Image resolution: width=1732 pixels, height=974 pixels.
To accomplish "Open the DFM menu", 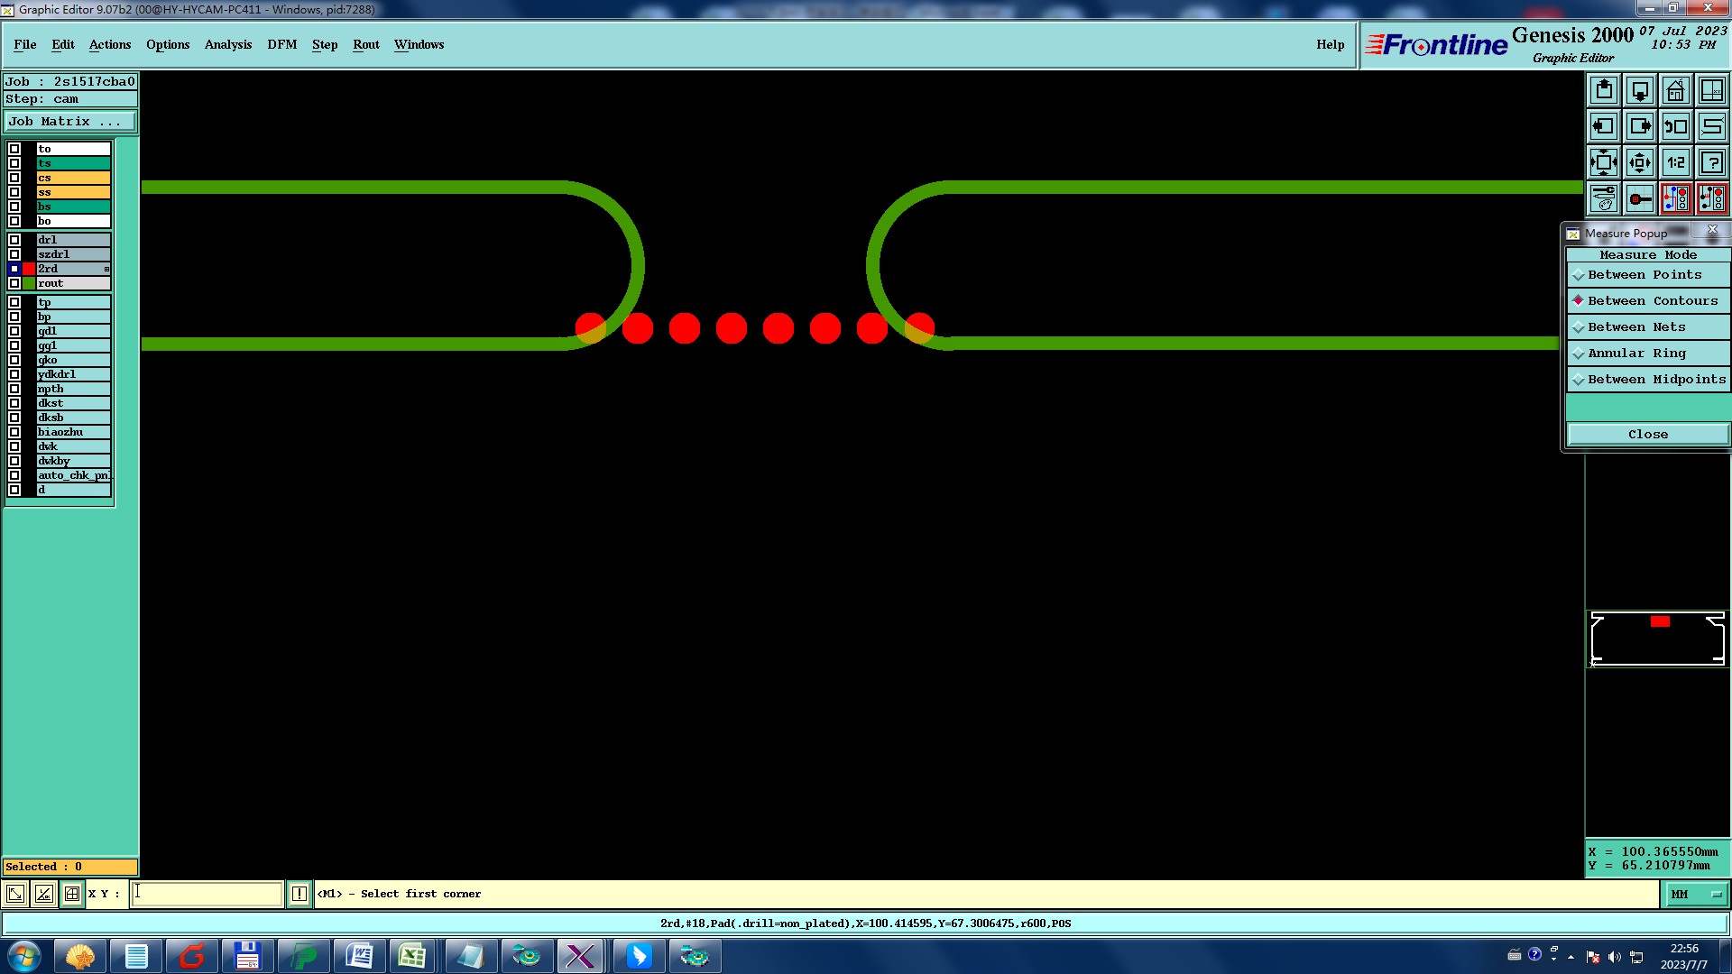I will coord(281,44).
